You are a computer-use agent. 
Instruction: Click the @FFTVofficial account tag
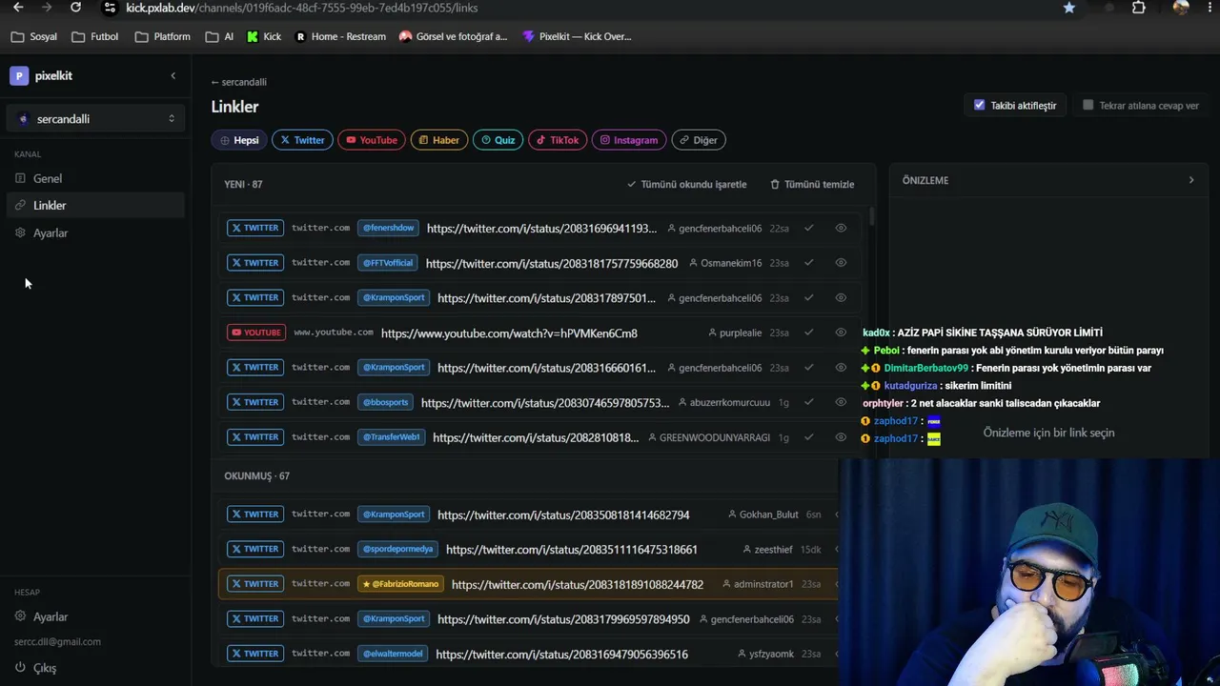point(388,263)
